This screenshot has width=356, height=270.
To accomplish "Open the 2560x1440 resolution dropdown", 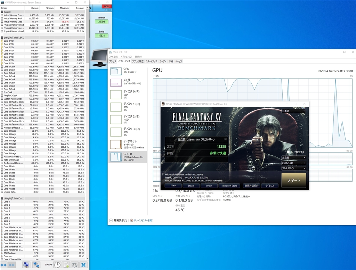I will pyautogui.click(x=294, y=163).
